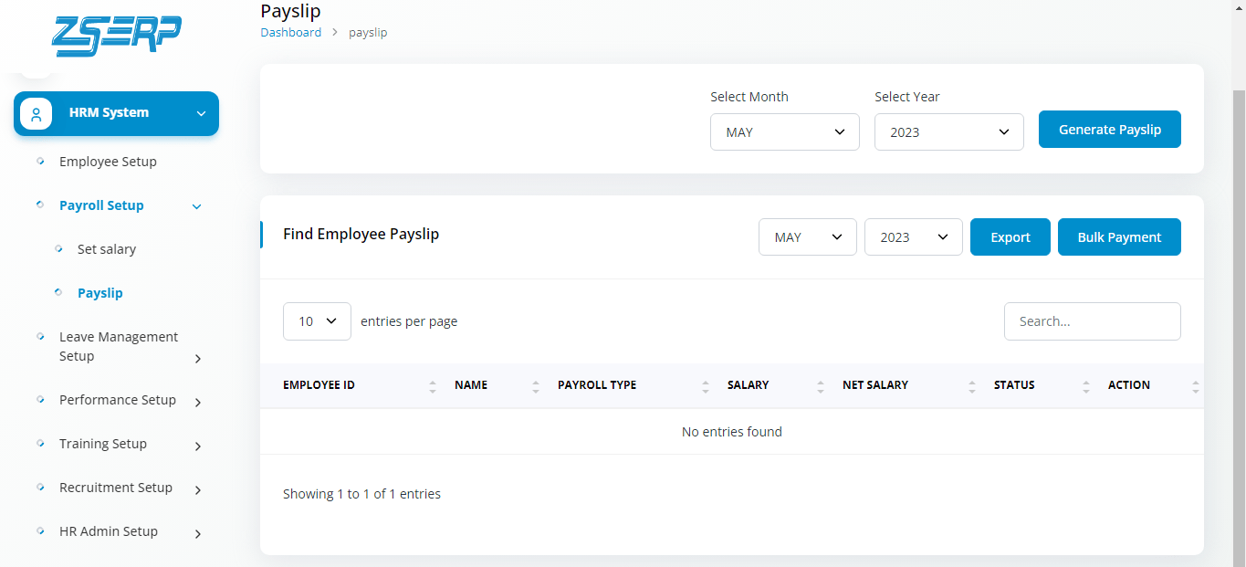The image size is (1246, 567).
Task: Click the HRM System user icon
Action: click(37, 114)
